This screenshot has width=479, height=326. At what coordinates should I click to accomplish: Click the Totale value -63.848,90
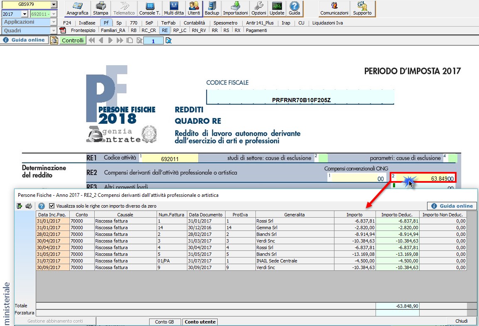tap(398, 306)
